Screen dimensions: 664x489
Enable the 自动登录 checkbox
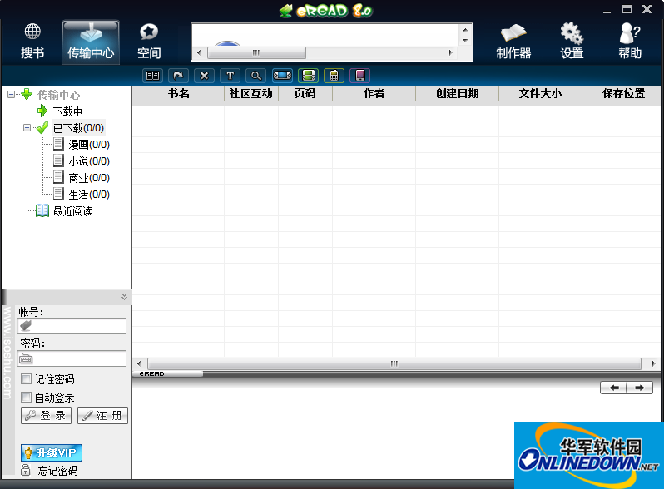coord(26,398)
